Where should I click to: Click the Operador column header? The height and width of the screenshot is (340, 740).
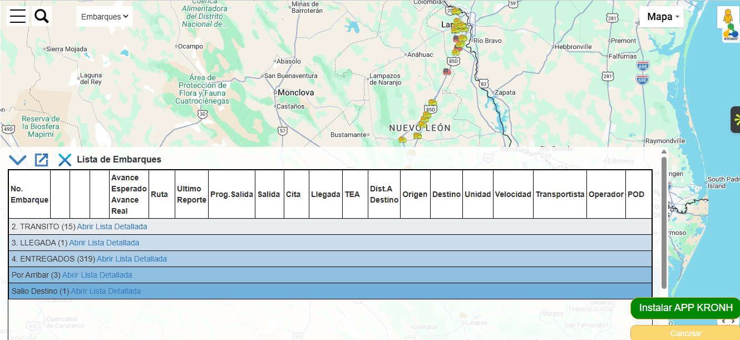pyautogui.click(x=606, y=194)
